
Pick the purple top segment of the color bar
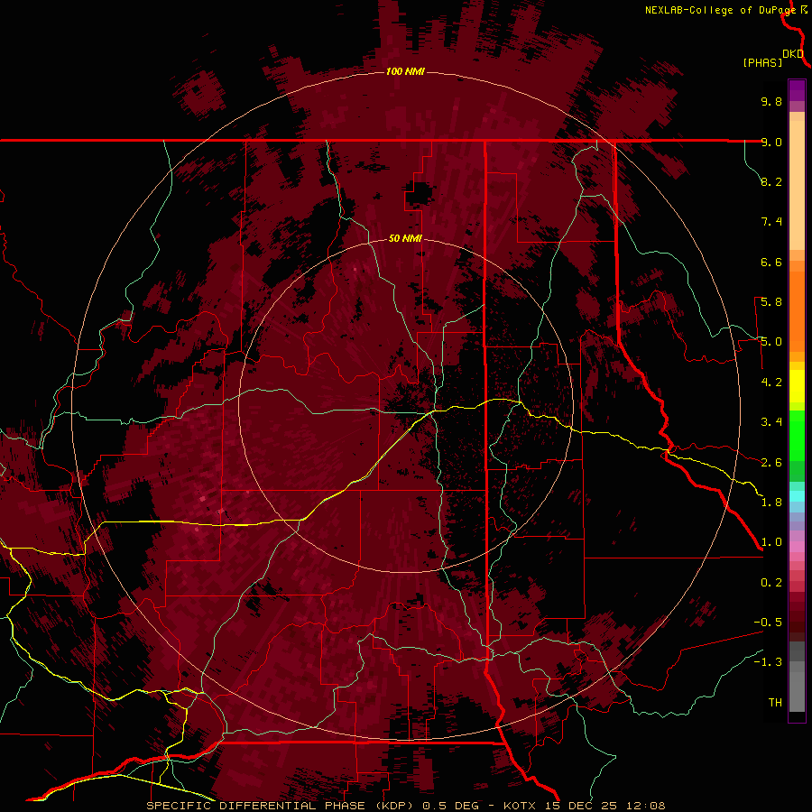point(797,91)
